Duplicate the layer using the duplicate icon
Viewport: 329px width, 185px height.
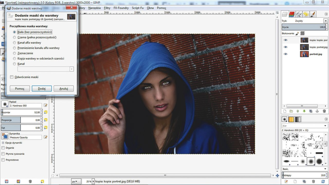point(311,111)
